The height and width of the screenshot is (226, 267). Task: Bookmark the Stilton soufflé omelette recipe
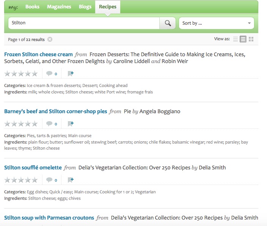(71, 180)
